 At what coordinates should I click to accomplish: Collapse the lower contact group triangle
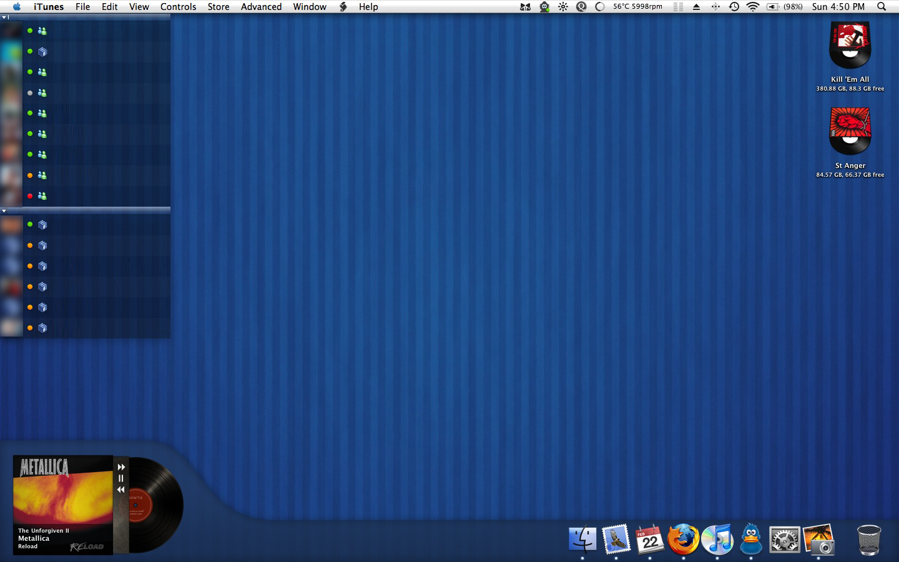[x=4, y=211]
